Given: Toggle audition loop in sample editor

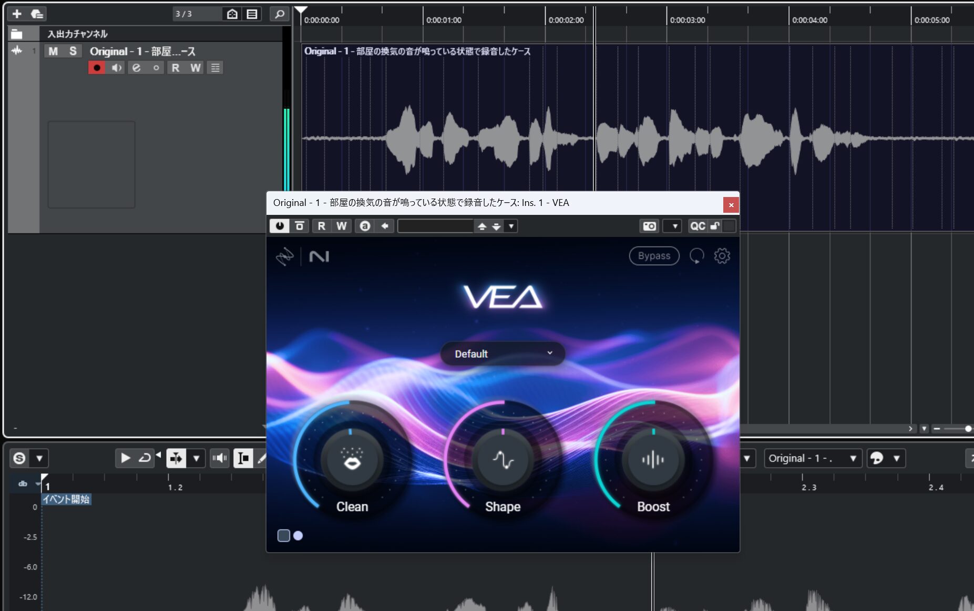Looking at the screenshot, I should [x=145, y=458].
